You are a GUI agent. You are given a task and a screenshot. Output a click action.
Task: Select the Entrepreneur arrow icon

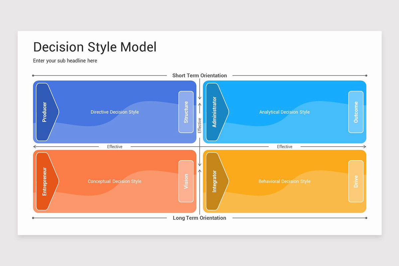[46, 181]
